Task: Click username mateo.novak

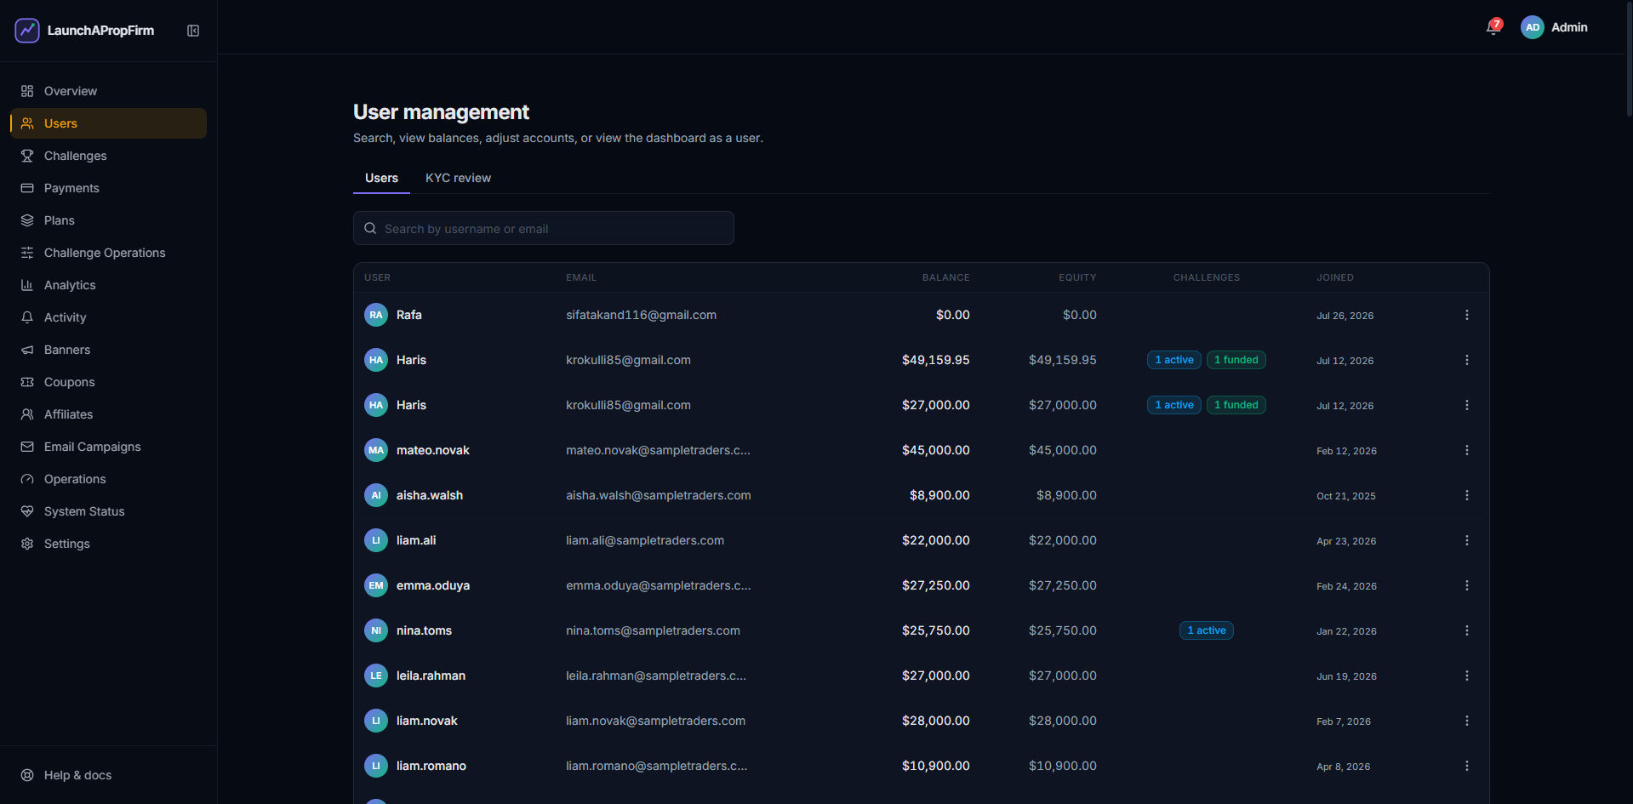Action: [x=432, y=450]
